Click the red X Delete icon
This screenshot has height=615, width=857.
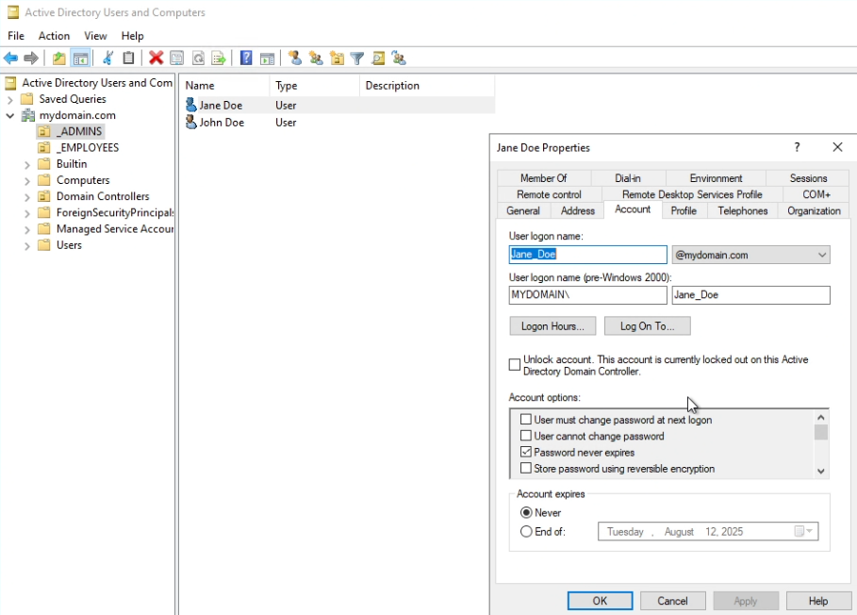point(157,58)
